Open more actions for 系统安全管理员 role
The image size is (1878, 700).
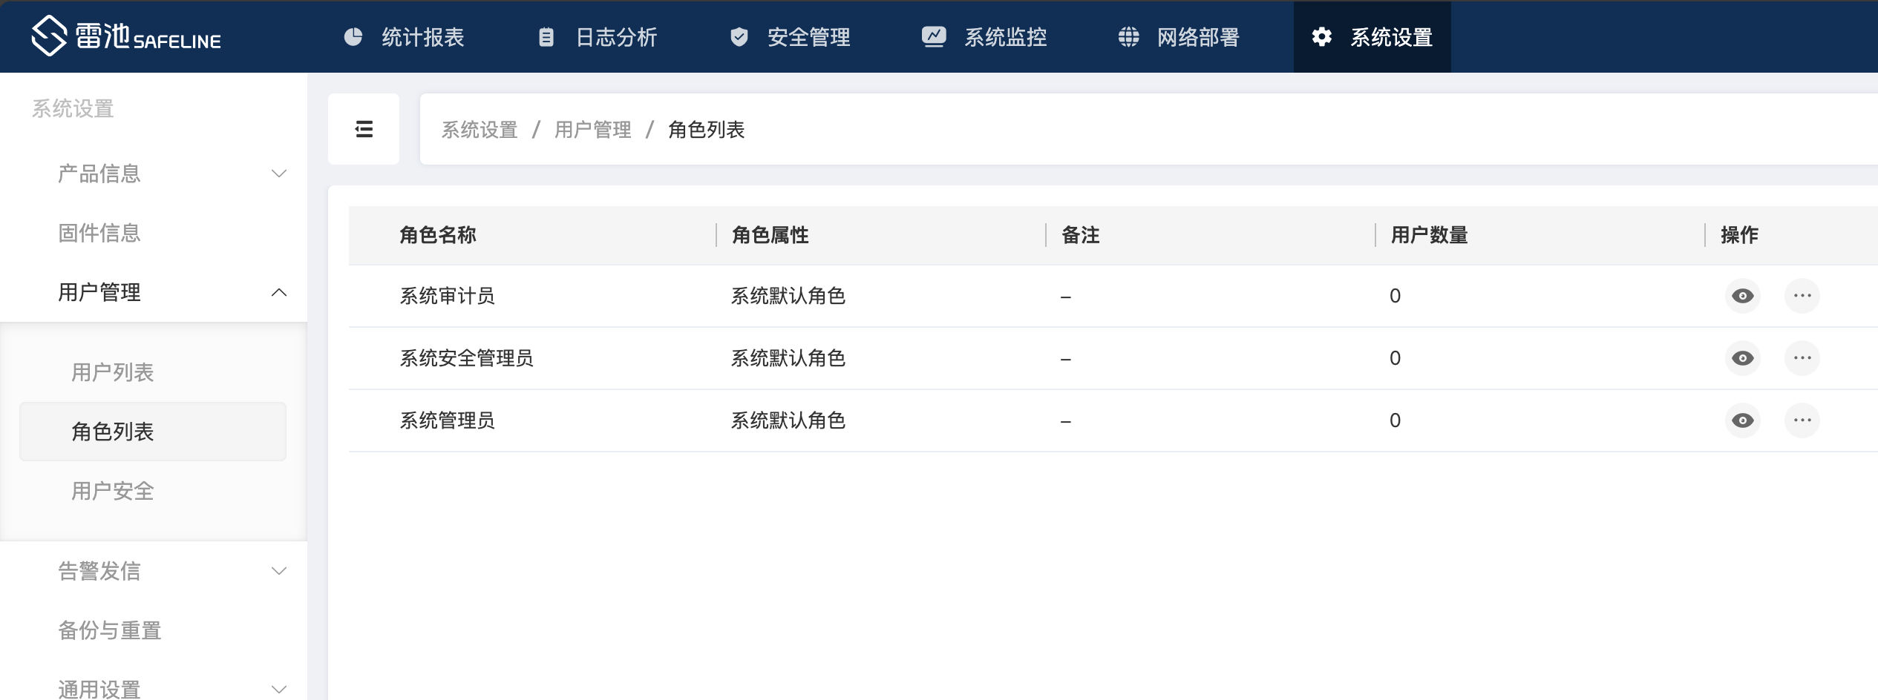click(x=1802, y=358)
